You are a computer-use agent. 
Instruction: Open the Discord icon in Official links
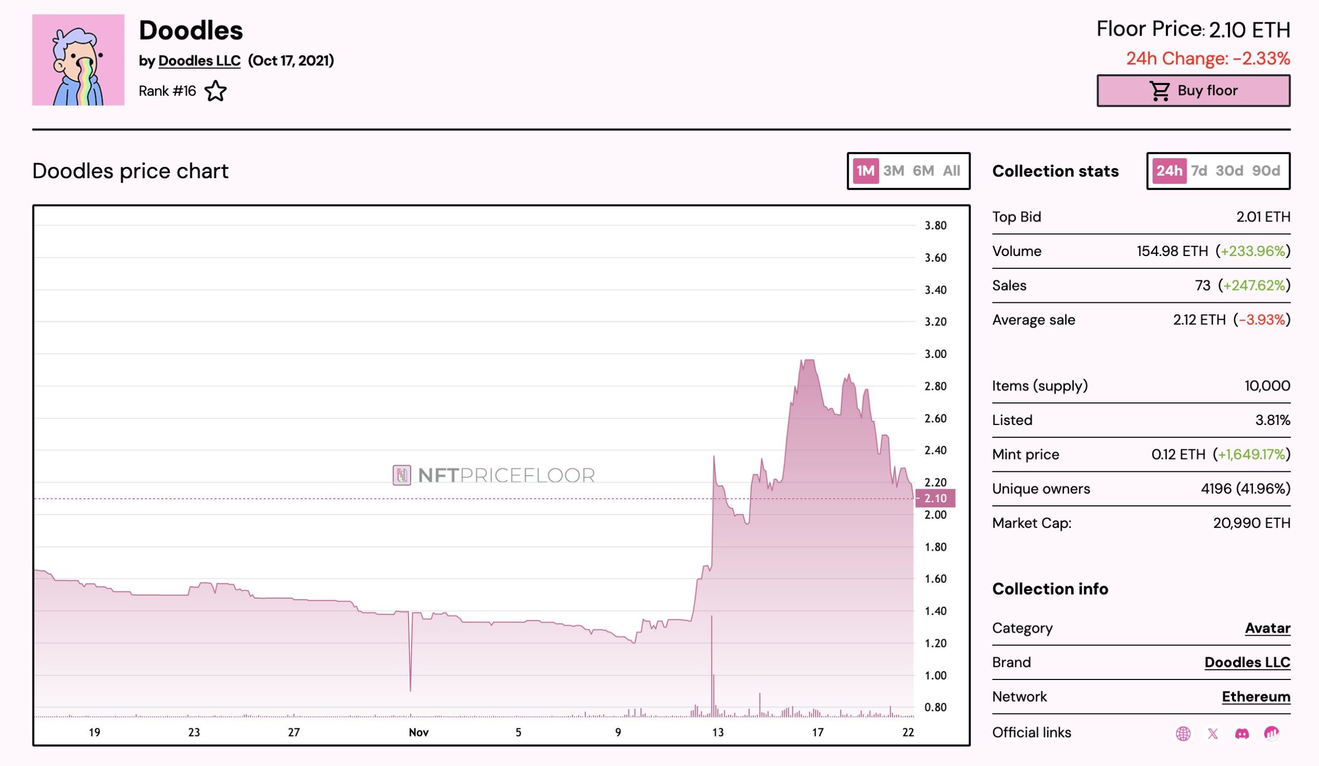click(1242, 734)
